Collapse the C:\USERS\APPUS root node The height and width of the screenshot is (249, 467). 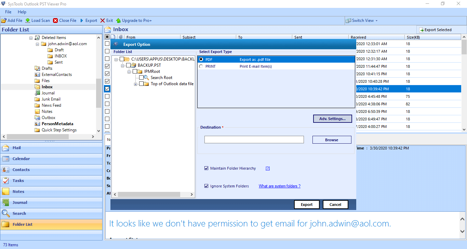point(116,59)
